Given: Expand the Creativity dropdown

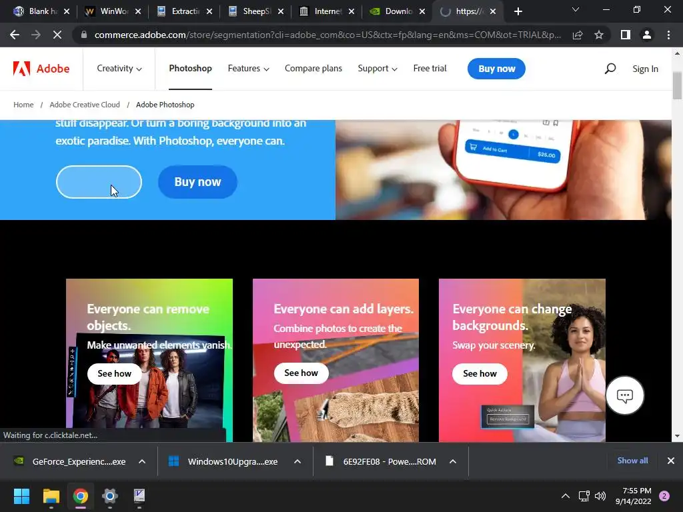Looking at the screenshot, I should (119, 69).
